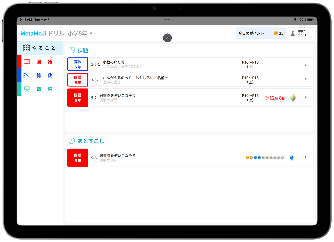Select the 情報 monitor icon in the sidebar
Screen dimensions: 334x242
[x=27, y=89]
